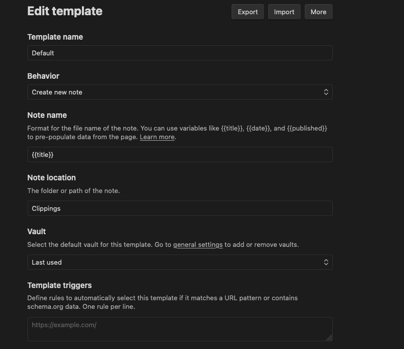Click the Note location heading
The image size is (404, 349).
pos(51,178)
